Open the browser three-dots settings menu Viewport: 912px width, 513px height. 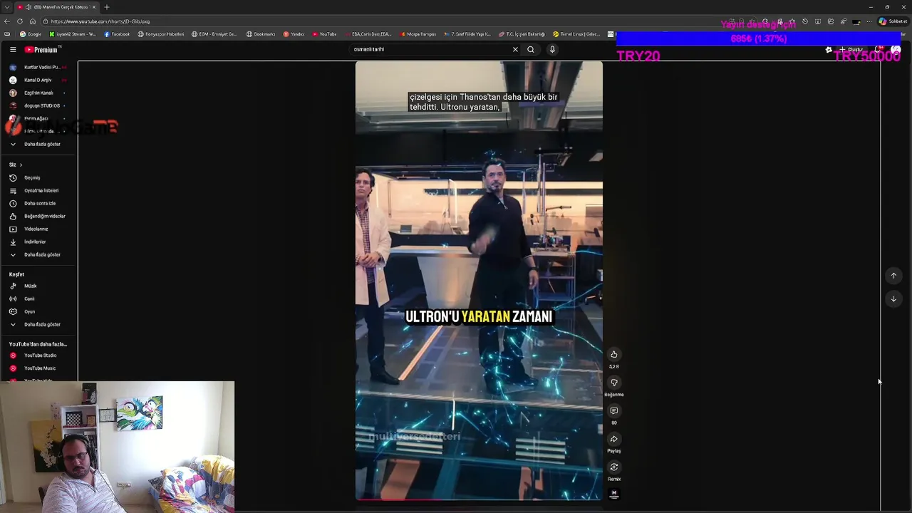tap(869, 21)
